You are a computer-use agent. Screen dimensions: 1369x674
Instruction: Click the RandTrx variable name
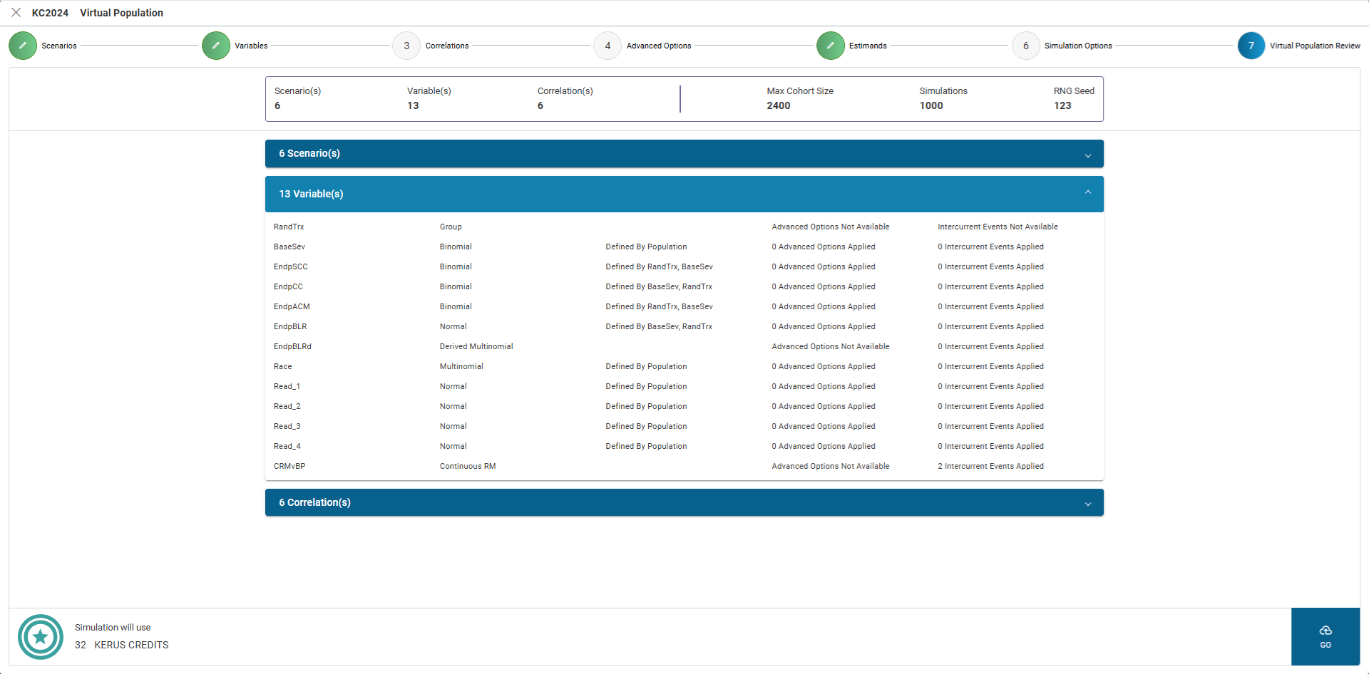289,227
